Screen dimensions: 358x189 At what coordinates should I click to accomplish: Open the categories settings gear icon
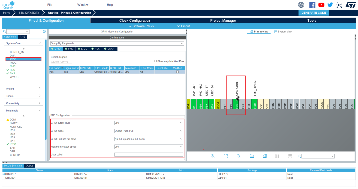(44, 31)
